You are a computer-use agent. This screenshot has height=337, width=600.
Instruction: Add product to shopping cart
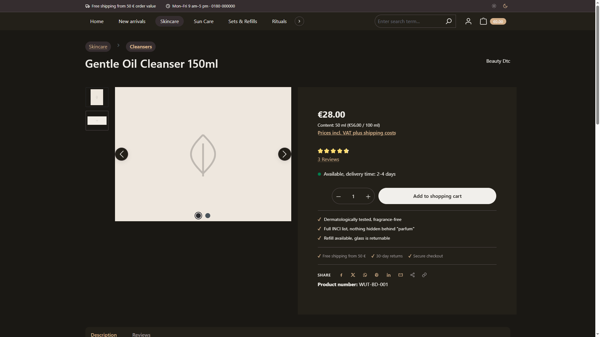(x=437, y=196)
